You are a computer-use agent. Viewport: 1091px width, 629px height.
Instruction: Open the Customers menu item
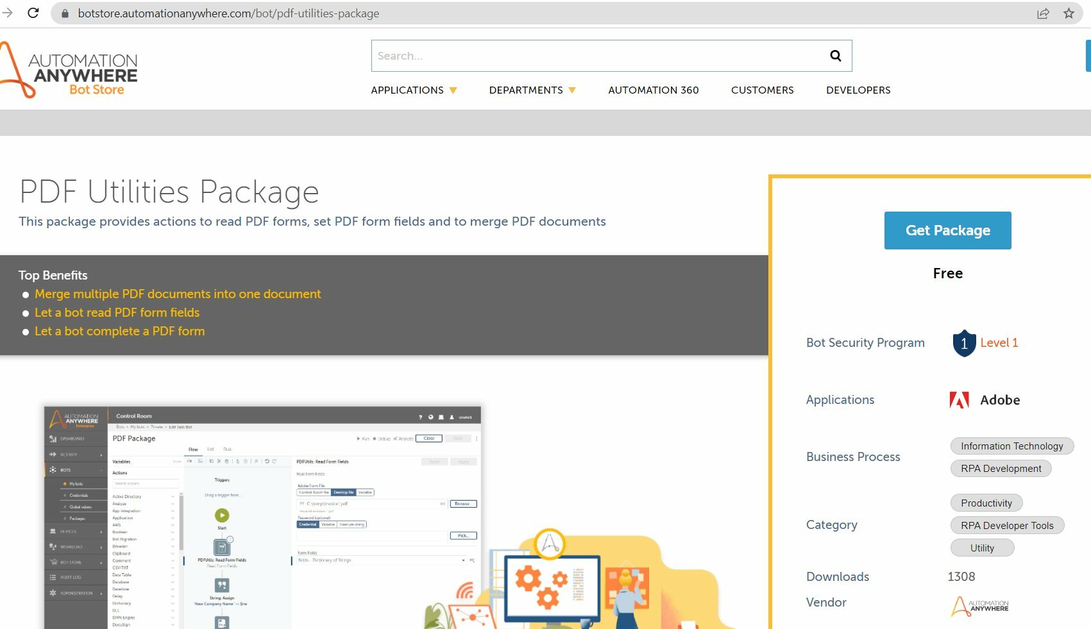tap(762, 90)
